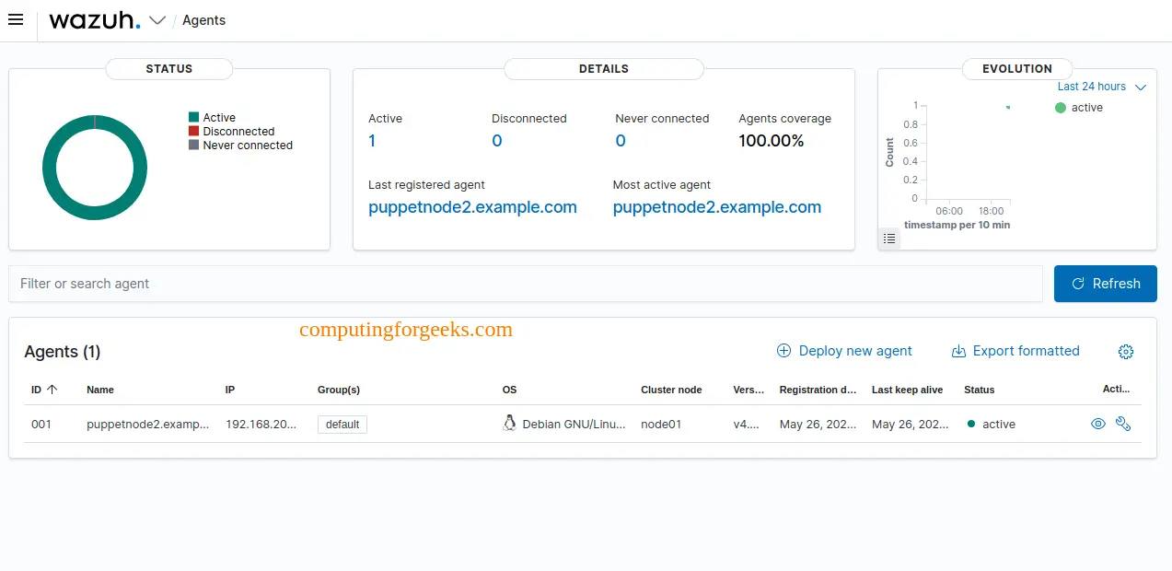Toggle the Disconnected legend entry
Screen dimensions: 1172x571
(238, 132)
